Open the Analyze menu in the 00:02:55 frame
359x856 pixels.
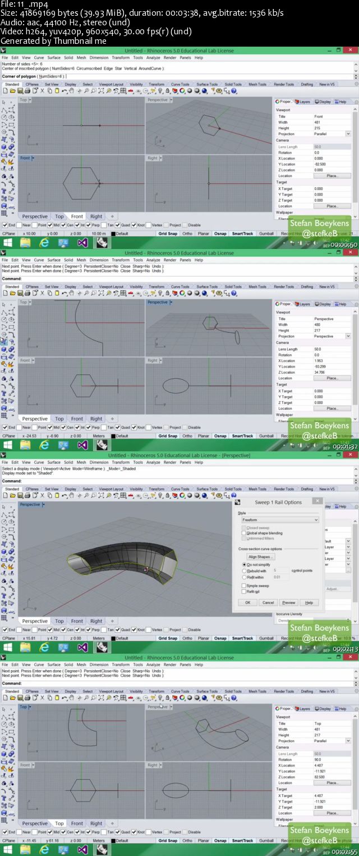(153, 664)
